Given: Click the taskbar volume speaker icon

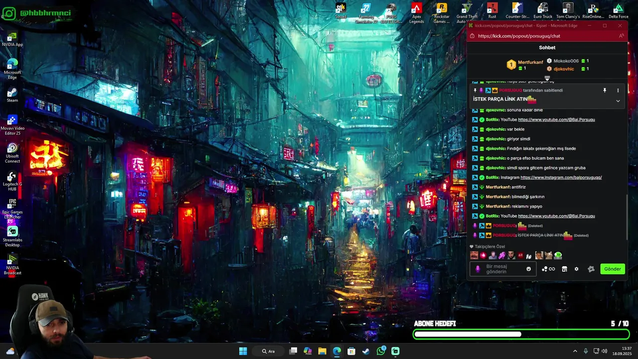Looking at the screenshot, I should click(604, 351).
